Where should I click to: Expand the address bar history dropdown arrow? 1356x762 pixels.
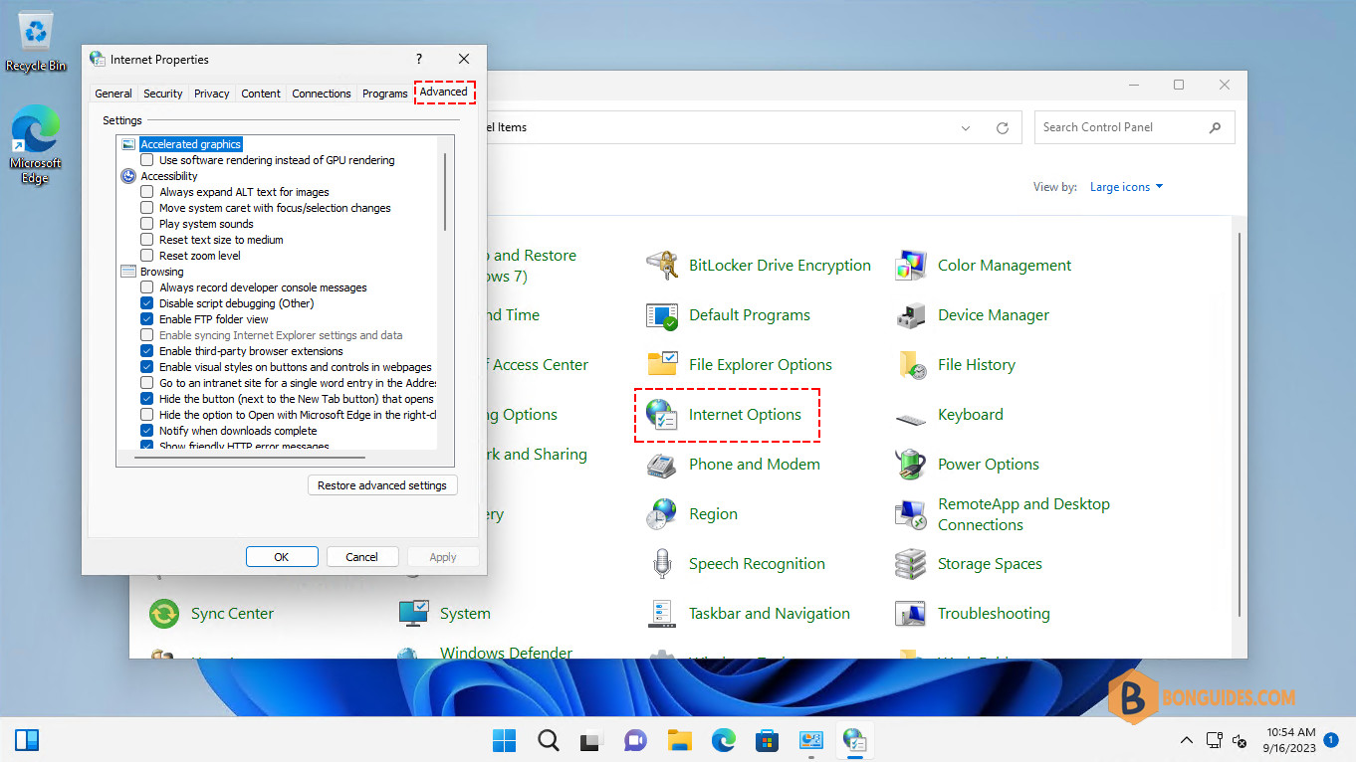click(x=966, y=128)
